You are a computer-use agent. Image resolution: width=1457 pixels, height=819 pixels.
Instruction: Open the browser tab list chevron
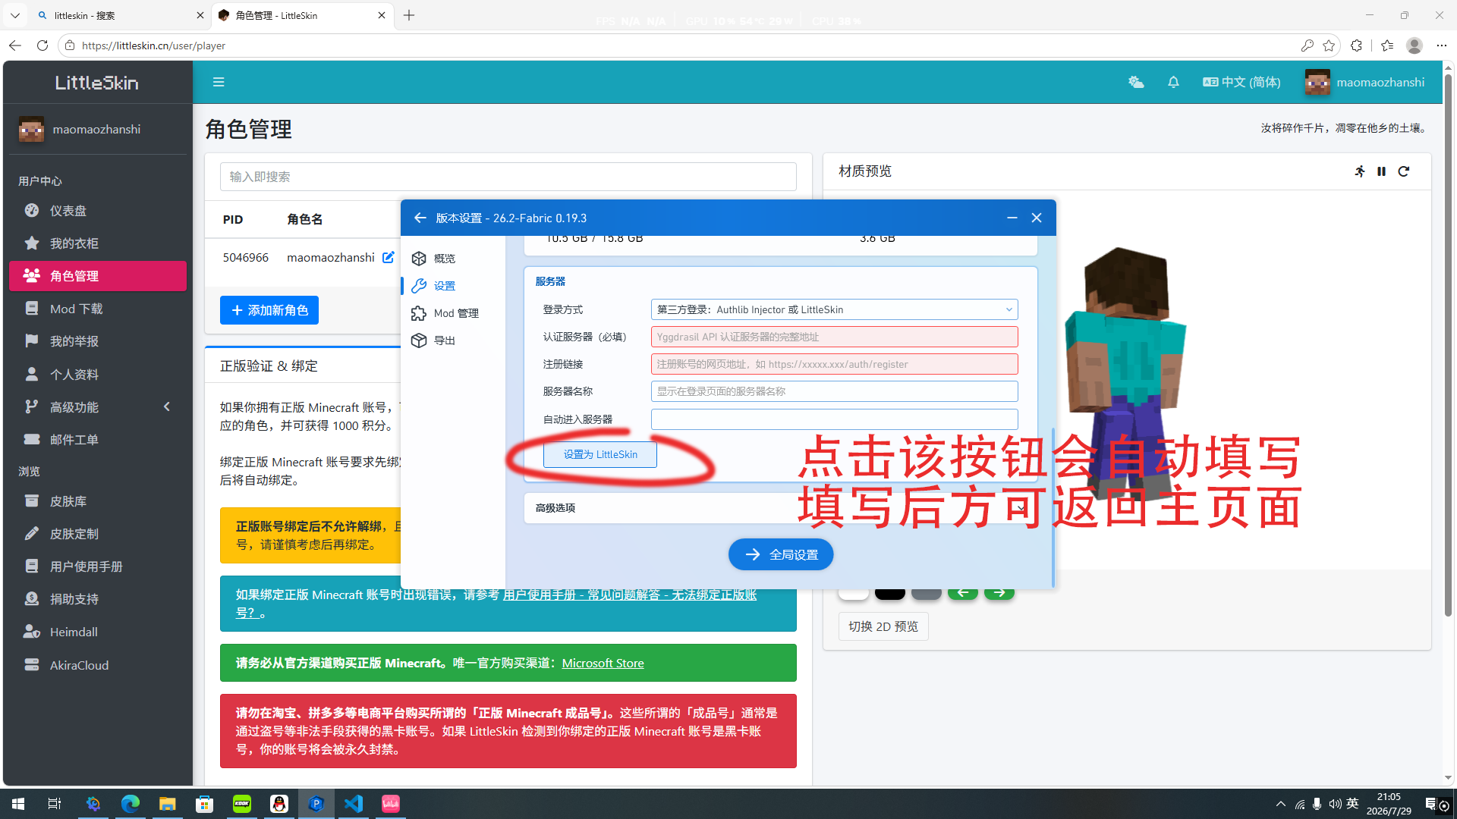coord(14,15)
